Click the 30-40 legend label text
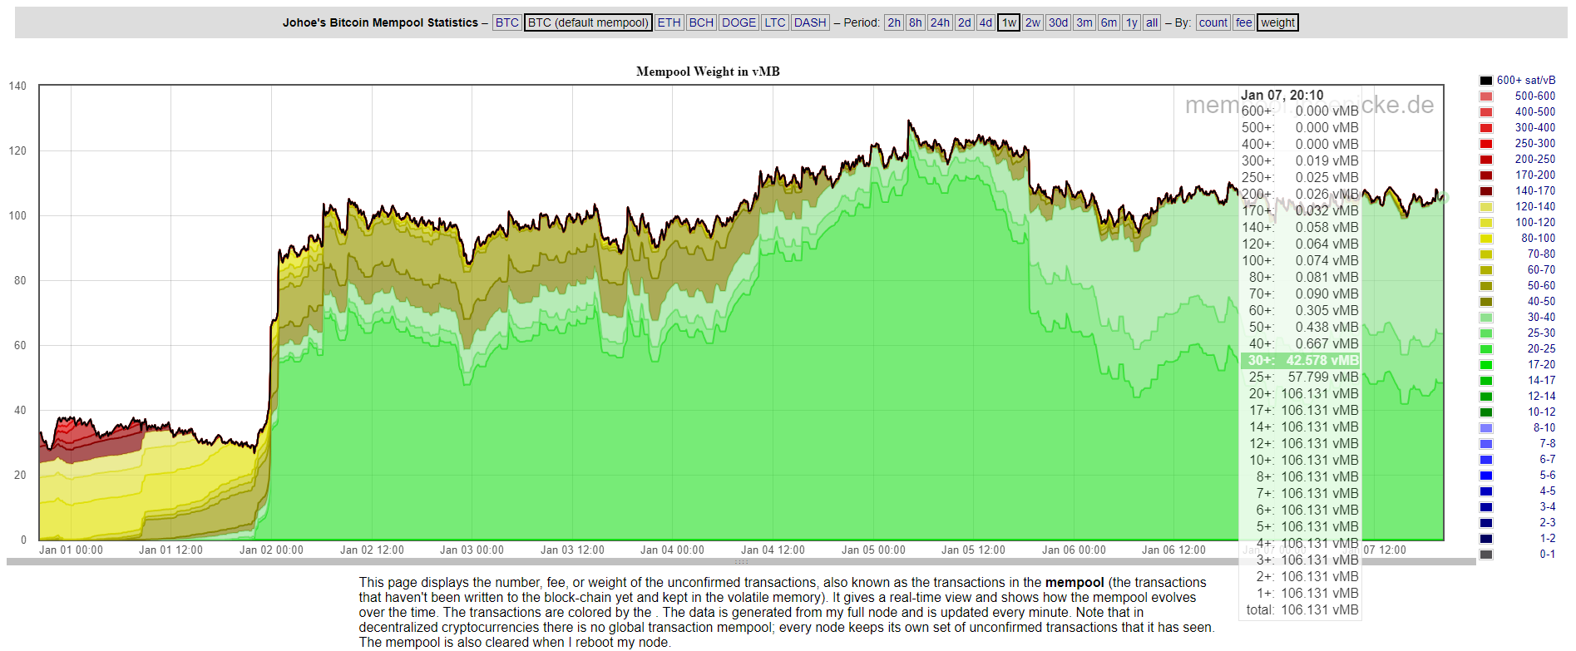 coord(1541,318)
